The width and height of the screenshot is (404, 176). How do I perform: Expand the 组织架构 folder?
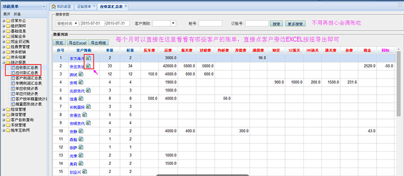pos(4,26)
